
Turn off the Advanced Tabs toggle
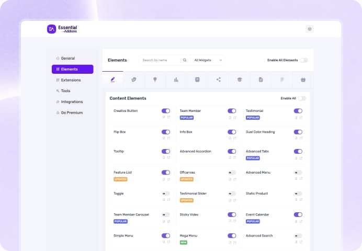[298, 151]
